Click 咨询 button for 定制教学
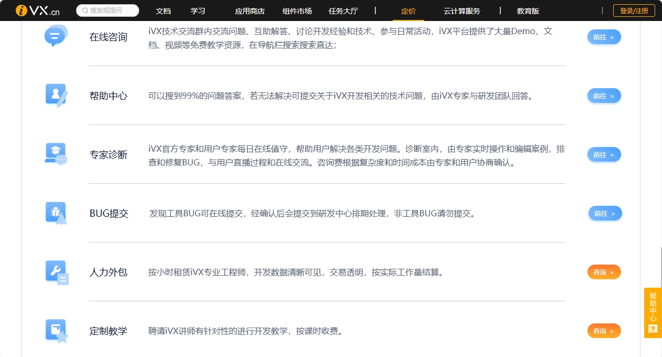 click(604, 331)
